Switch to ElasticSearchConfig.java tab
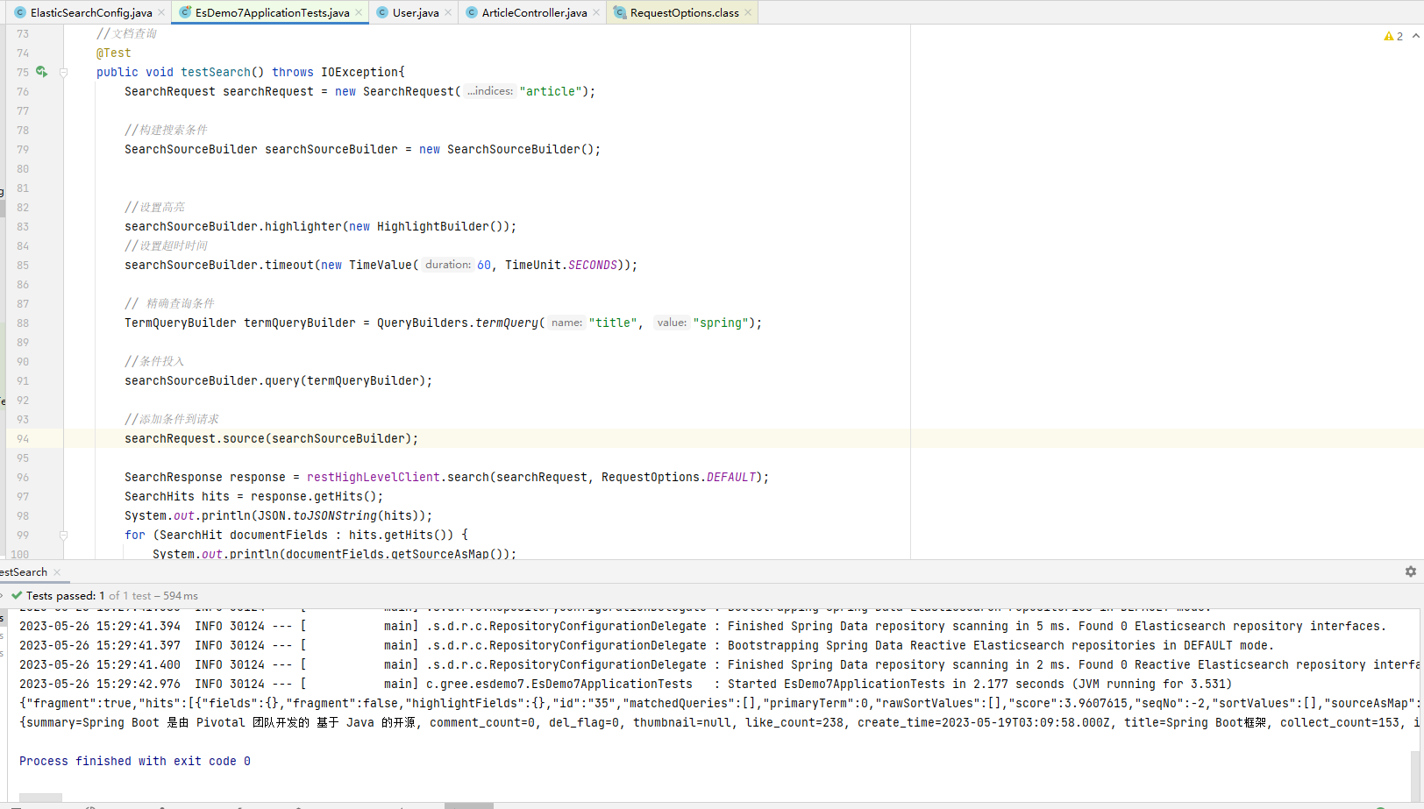The image size is (1424, 809). coord(91,12)
